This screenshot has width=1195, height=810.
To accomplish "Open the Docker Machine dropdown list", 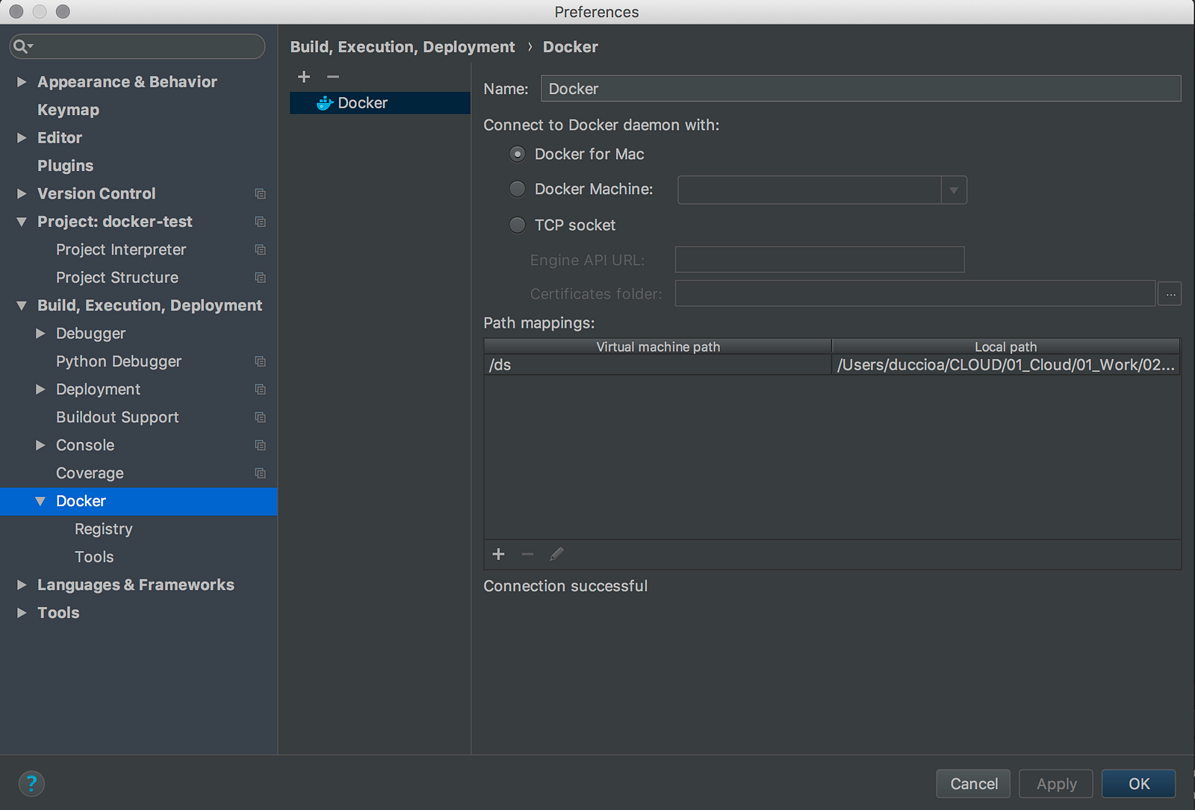I will coord(954,190).
